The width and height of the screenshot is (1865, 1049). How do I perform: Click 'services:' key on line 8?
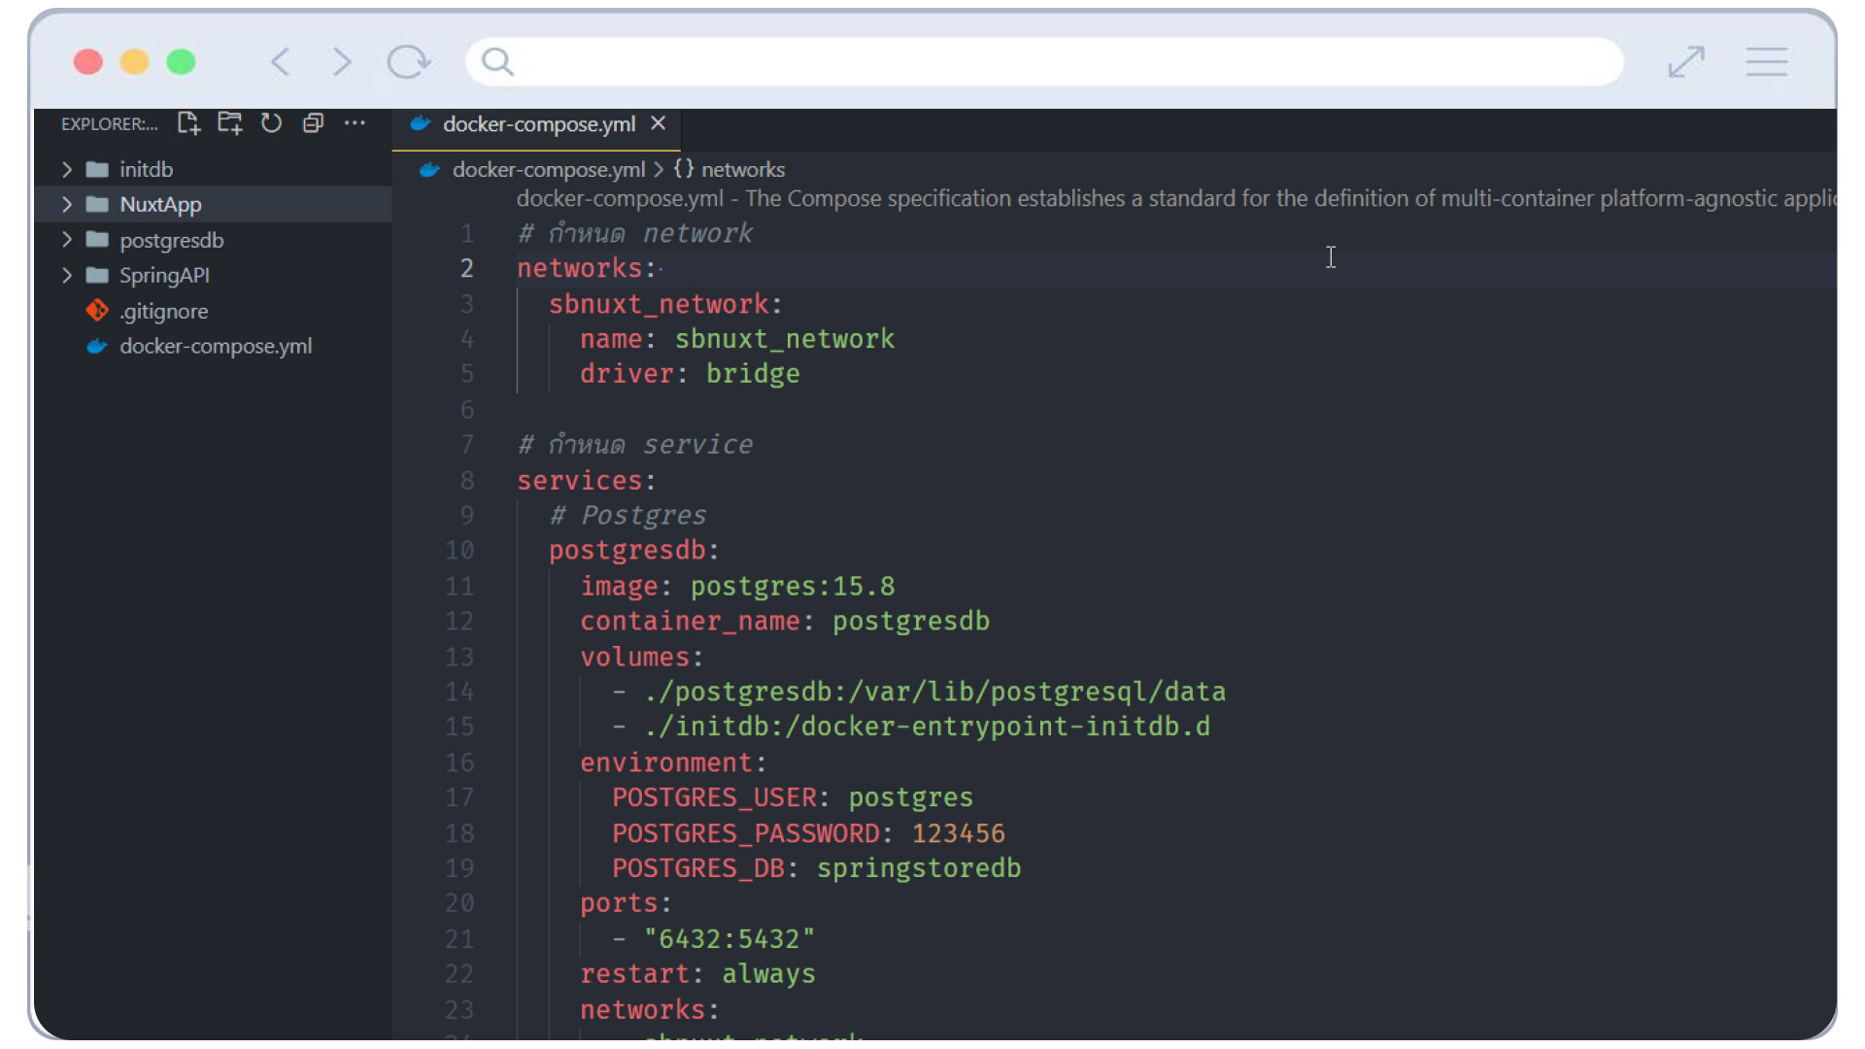point(586,481)
